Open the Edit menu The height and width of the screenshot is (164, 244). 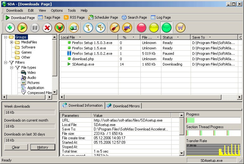tap(31, 10)
